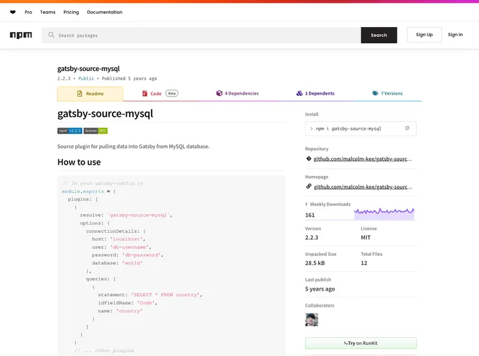Click the idFieldName: 'Code' code line
This screenshot has height=356, width=479.
click(x=127, y=302)
